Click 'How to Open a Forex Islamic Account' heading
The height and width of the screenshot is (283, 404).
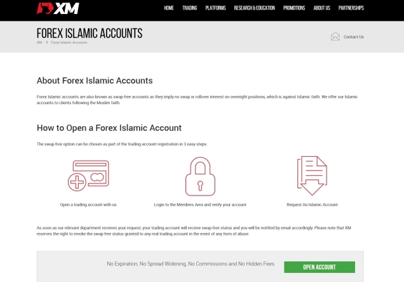(109, 128)
